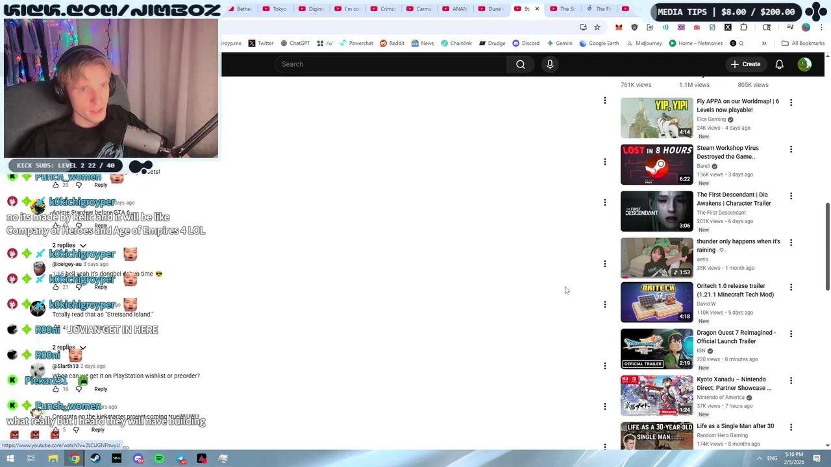Image resolution: width=831 pixels, height=467 pixels.
Task: Open options menu for Oritech 1.0 release video
Action: coord(791,287)
